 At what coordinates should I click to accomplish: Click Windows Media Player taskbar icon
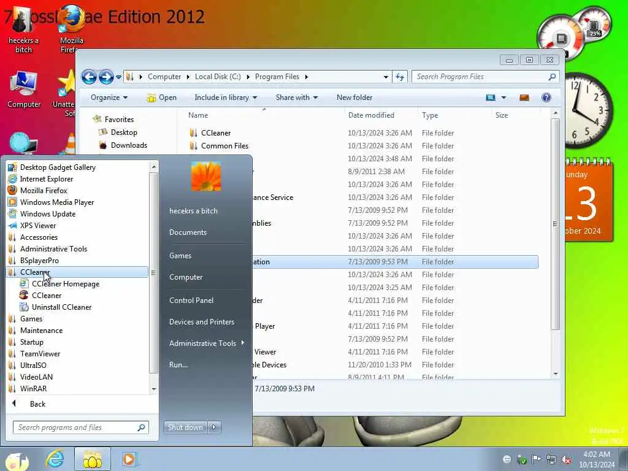point(129,459)
